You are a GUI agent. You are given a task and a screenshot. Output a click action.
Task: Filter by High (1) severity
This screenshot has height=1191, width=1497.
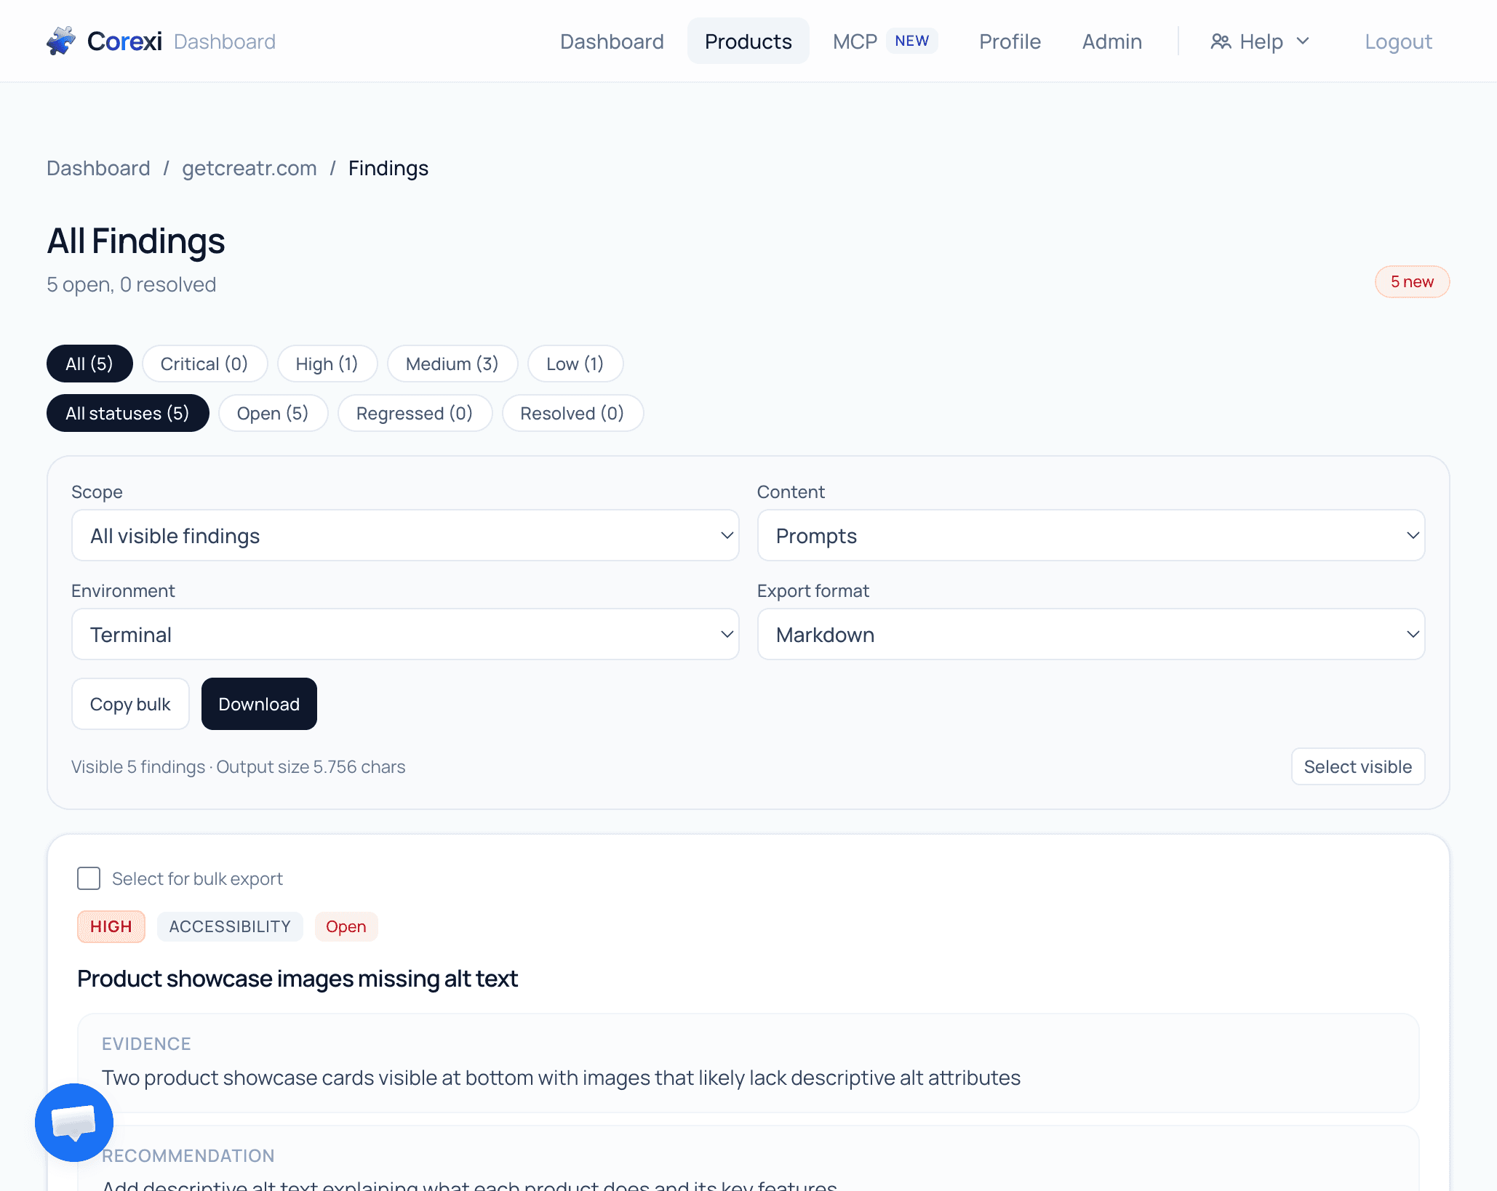click(327, 364)
